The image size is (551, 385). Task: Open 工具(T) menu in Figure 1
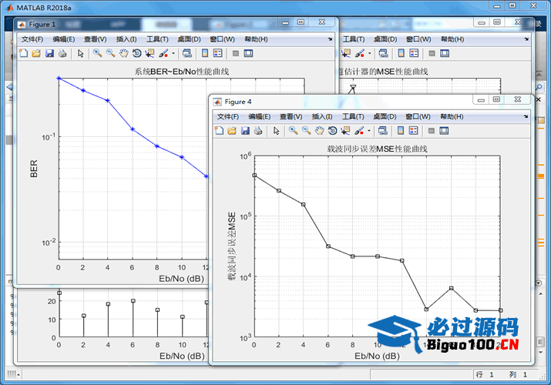point(157,39)
